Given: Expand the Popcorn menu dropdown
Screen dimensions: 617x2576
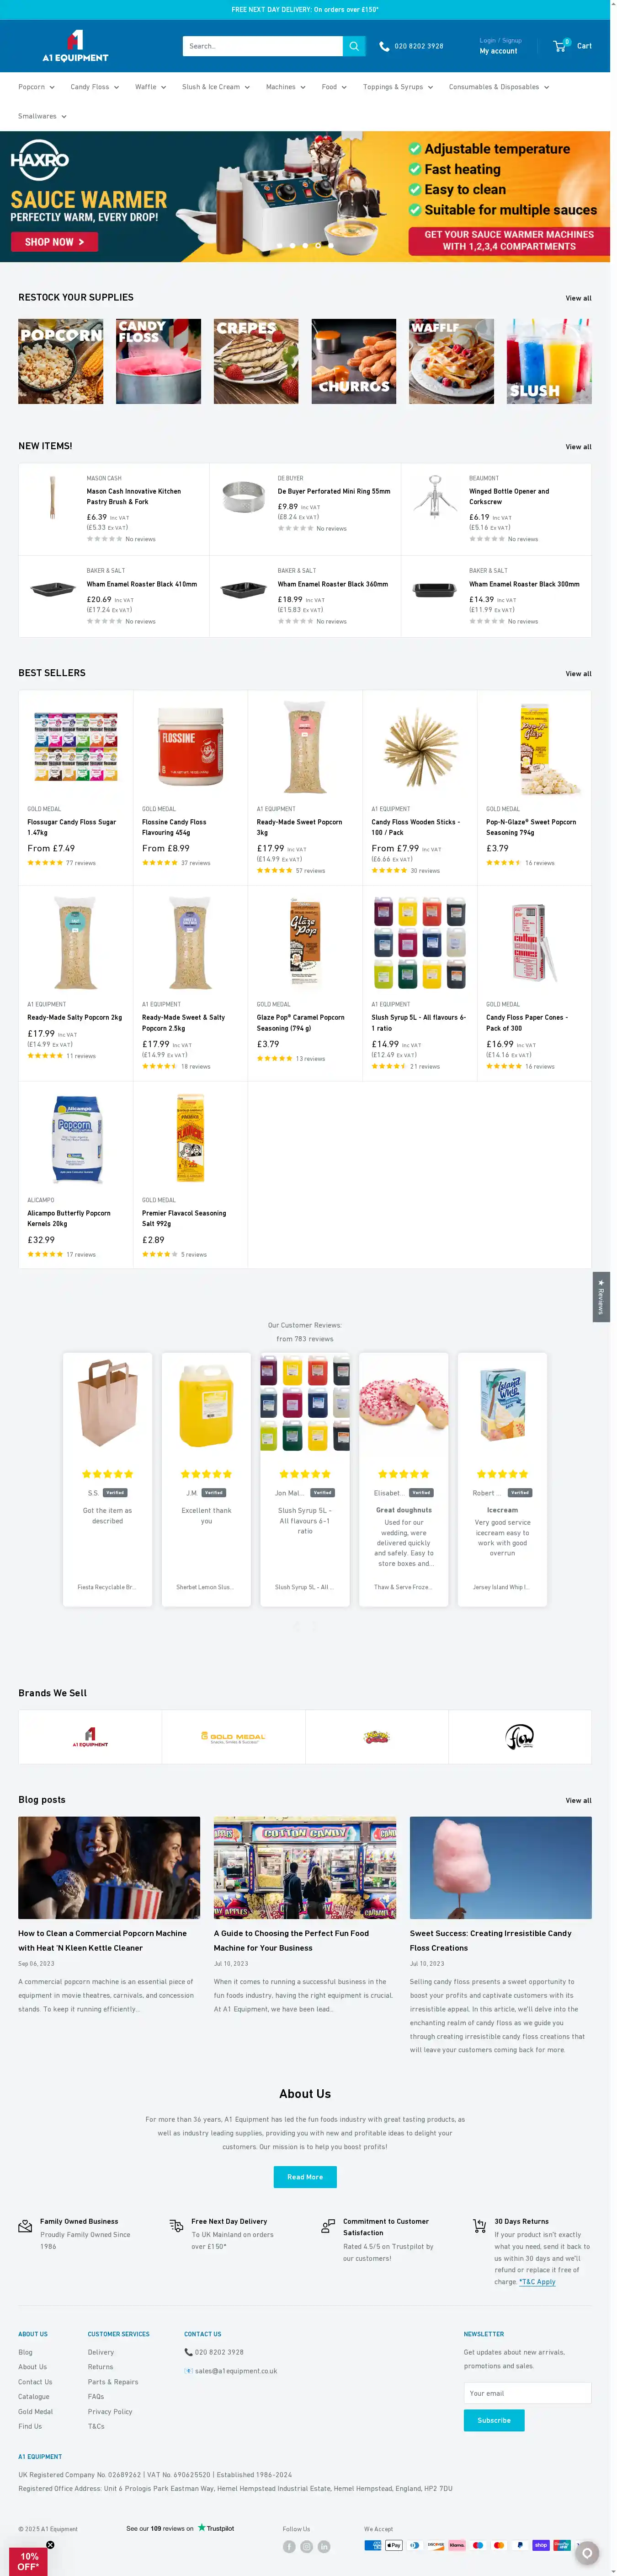Looking at the screenshot, I should coord(36,87).
